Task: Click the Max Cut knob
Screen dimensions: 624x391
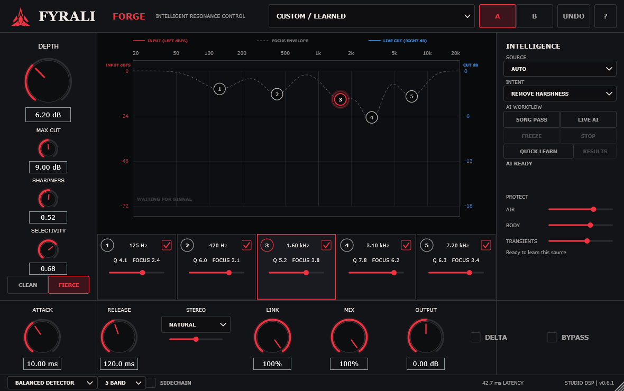Action: [x=48, y=149]
